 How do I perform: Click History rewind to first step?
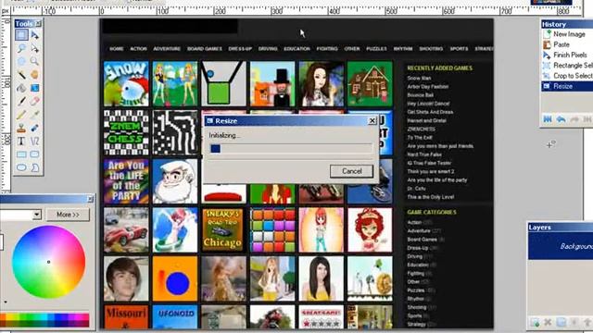click(548, 119)
